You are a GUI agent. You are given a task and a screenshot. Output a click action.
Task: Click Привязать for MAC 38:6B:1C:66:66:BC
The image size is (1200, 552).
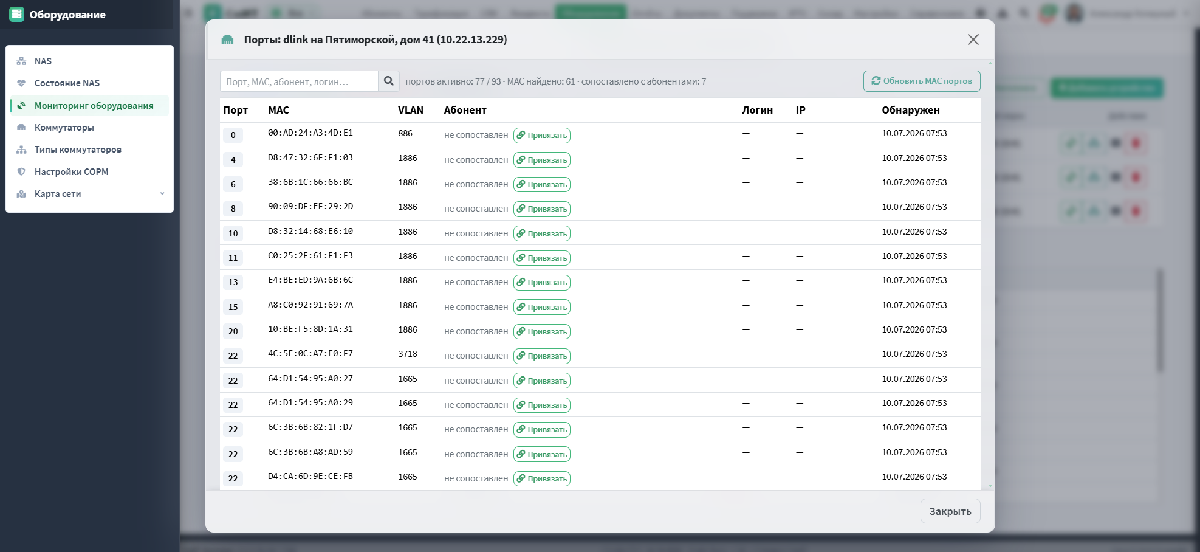pyautogui.click(x=542, y=184)
